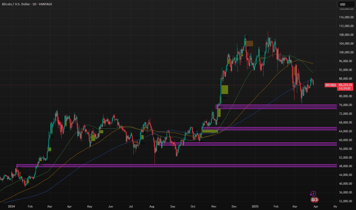Click the 56,000.00 price axis label
The image size is (356, 210).
(x=346, y=149)
